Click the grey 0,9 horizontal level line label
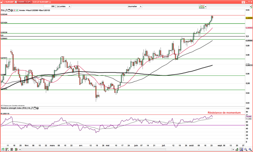Image resolution: width=253 pixels, height=152 pixels. 2,35
